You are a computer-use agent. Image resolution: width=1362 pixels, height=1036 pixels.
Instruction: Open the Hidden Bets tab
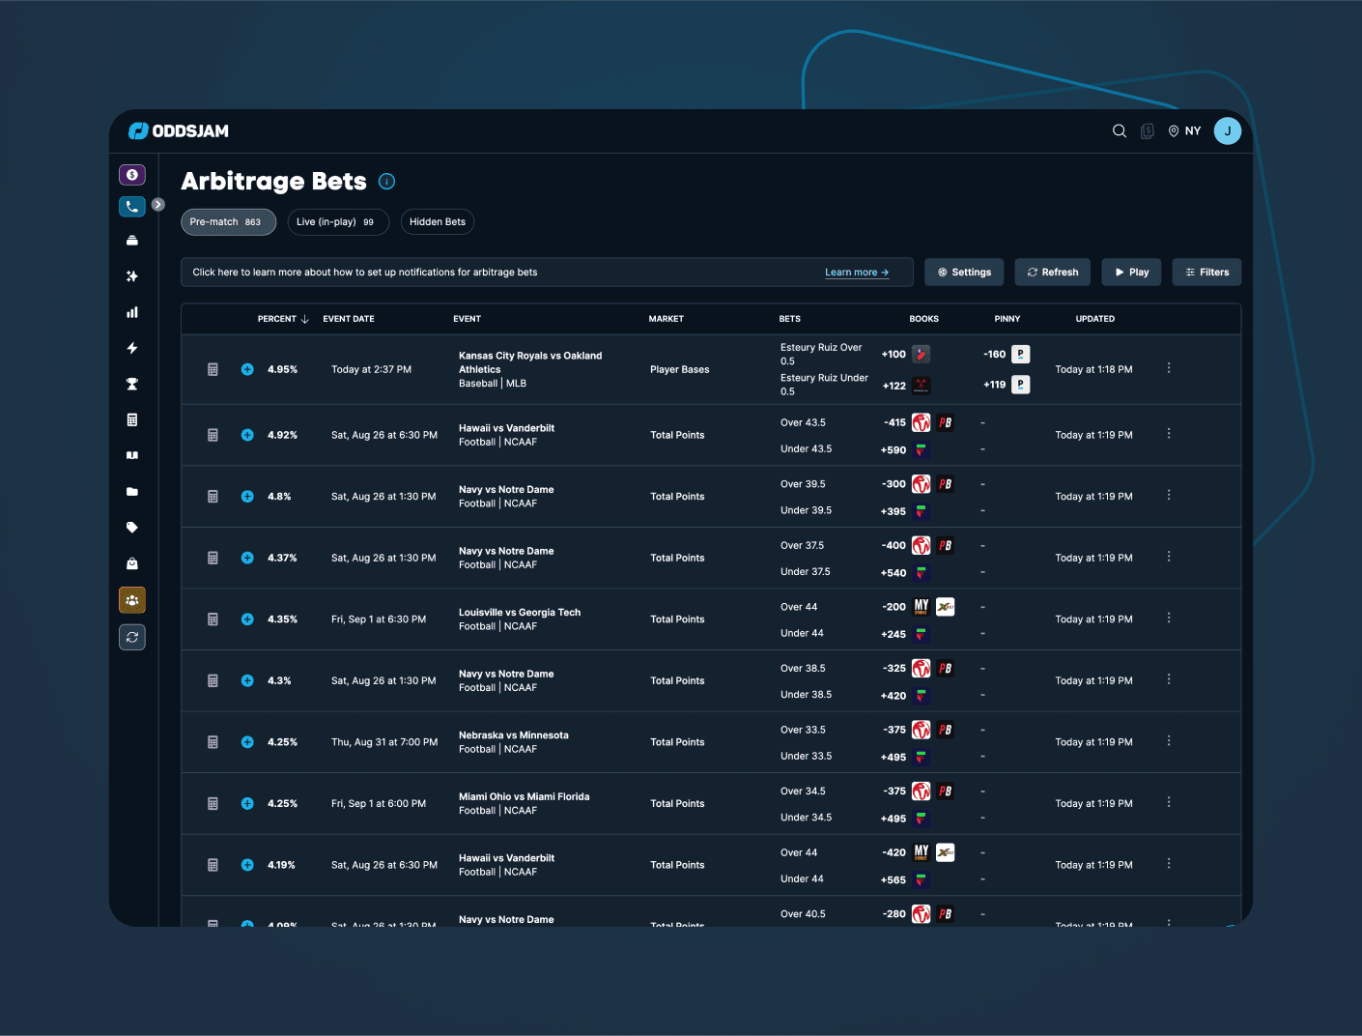click(437, 221)
